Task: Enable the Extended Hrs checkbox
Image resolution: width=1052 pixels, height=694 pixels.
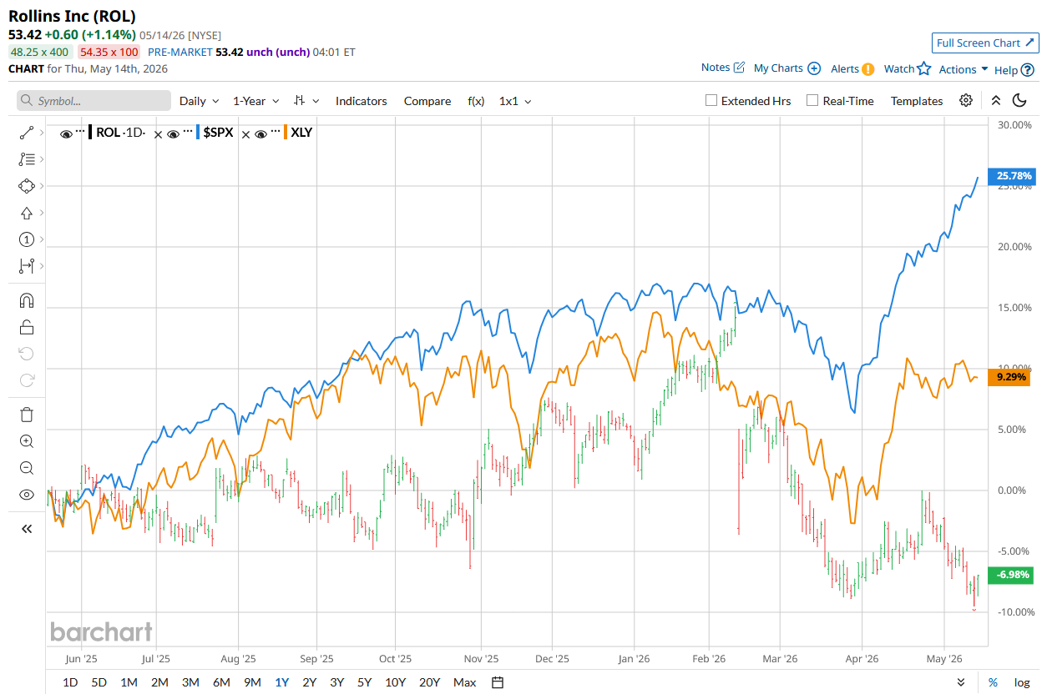Action: (x=711, y=101)
